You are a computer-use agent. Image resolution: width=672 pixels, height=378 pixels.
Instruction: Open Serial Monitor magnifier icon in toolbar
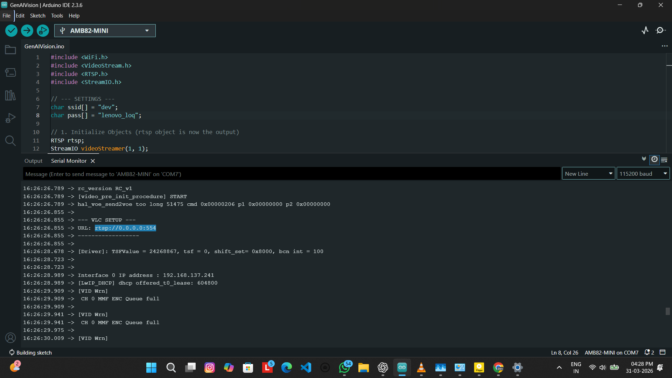pos(660,30)
